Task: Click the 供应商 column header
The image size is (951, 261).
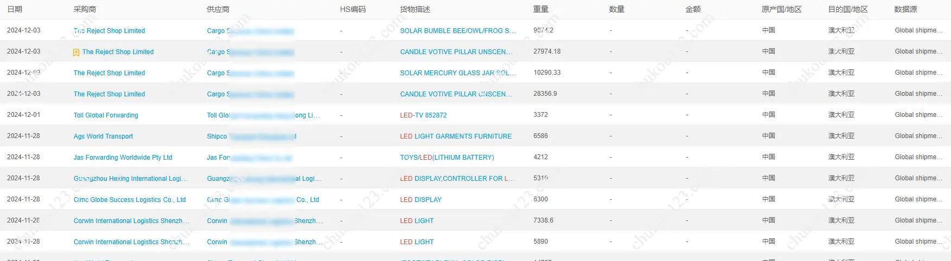Action: pos(218,9)
